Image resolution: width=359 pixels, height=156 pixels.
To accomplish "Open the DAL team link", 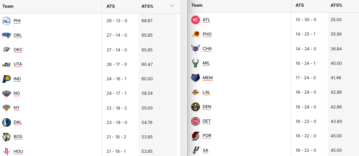I will click(18, 122).
